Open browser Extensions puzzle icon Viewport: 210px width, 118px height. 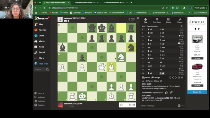coord(177,8)
